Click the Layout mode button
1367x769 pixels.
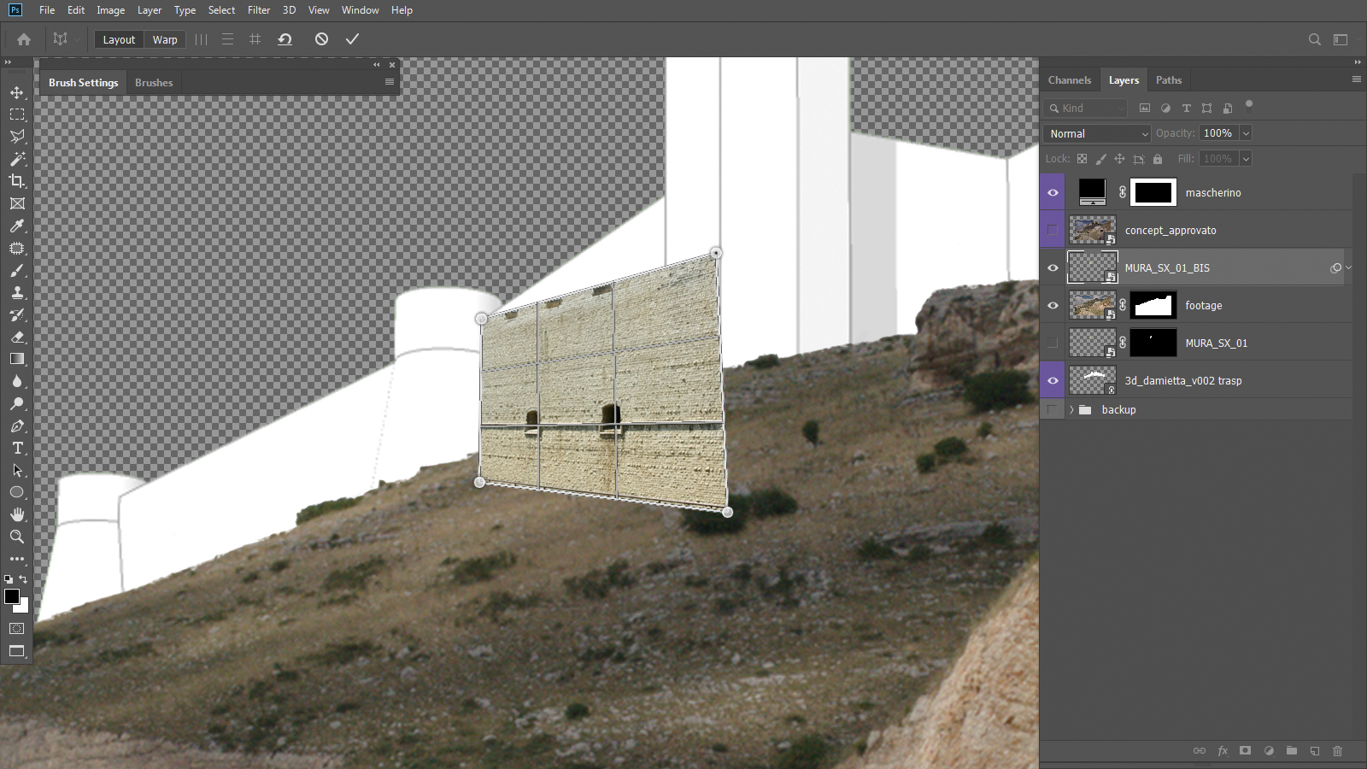click(119, 40)
